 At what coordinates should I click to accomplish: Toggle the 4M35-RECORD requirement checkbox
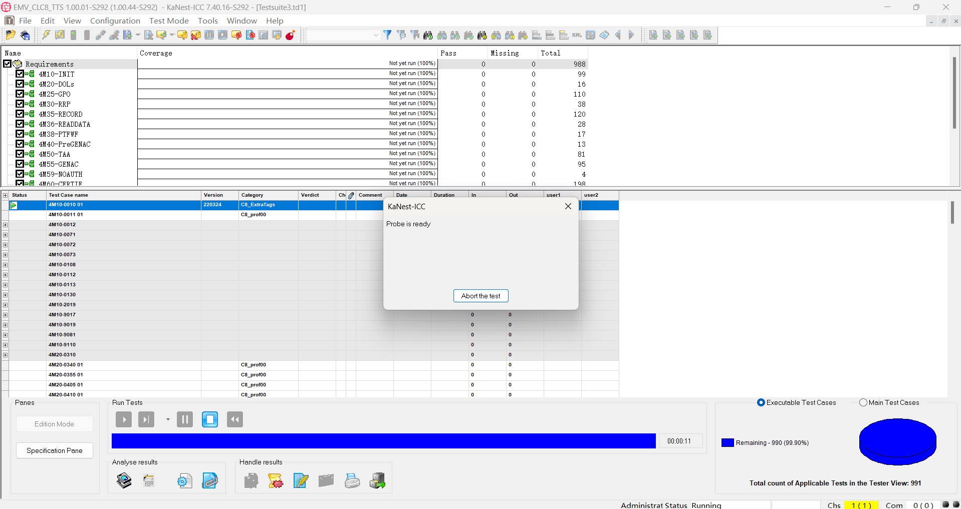[x=20, y=114]
